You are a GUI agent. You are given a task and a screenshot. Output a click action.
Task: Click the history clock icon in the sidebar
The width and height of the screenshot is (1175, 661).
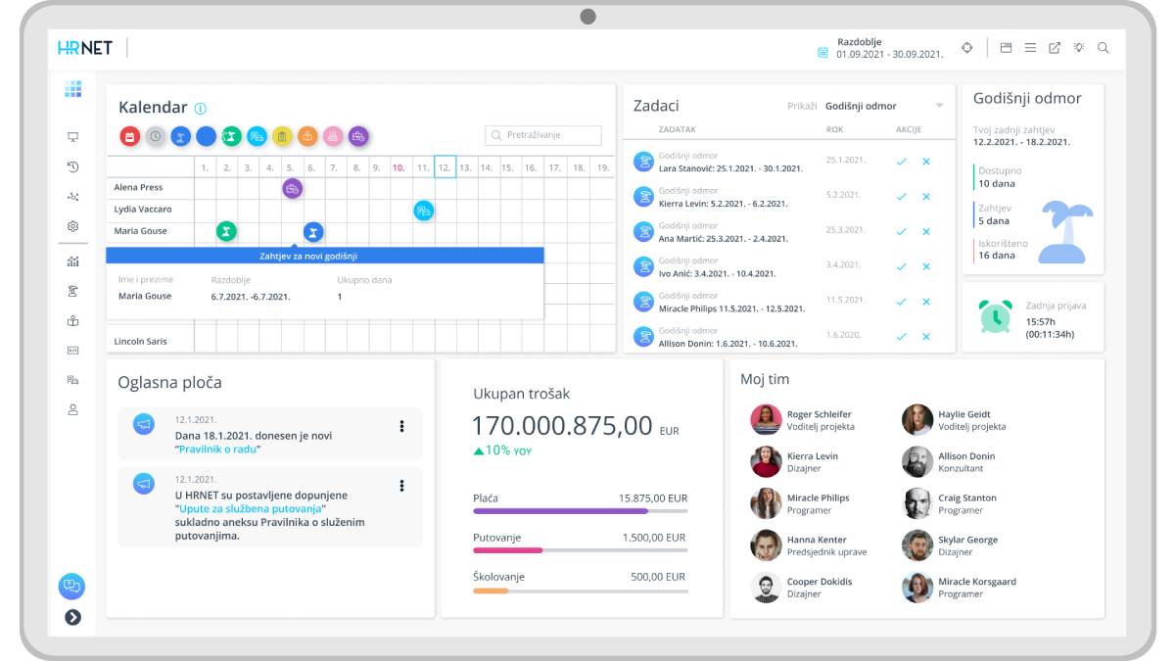[72, 167]
